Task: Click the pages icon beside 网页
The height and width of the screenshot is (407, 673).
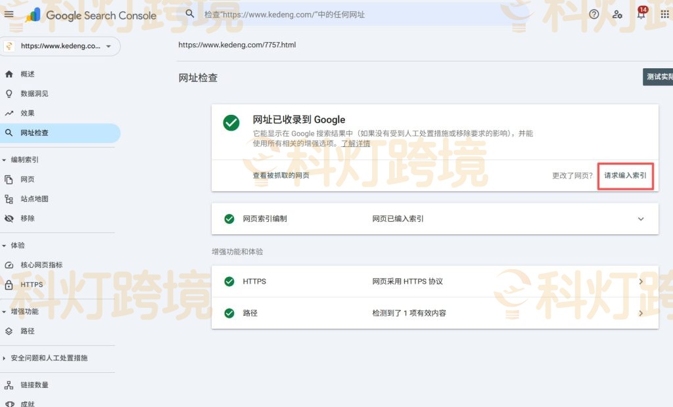Action: [9, 179]
